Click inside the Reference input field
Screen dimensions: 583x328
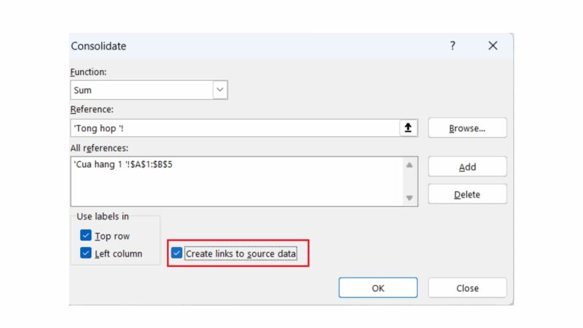click(x=235, y=128)
